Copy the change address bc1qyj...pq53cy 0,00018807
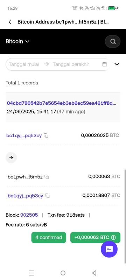126x280 pixels. pyautogui.click(x=48, y=196)
